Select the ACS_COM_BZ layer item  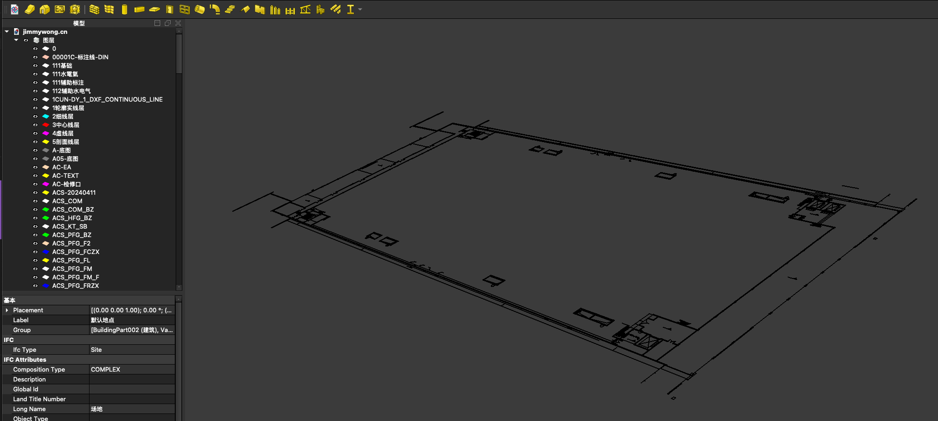(x=73, y=210)
